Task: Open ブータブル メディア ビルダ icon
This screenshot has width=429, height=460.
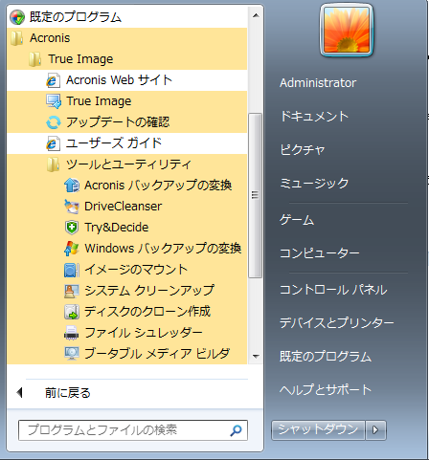Action: [x=72, y=353]
